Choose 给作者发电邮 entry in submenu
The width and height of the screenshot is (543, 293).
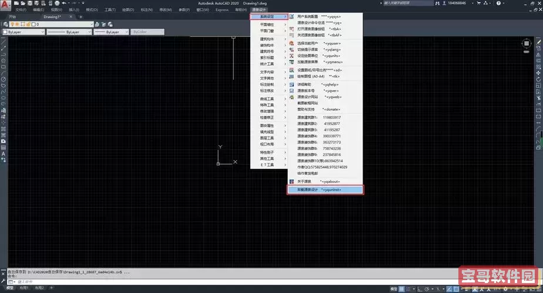(325, 173)
